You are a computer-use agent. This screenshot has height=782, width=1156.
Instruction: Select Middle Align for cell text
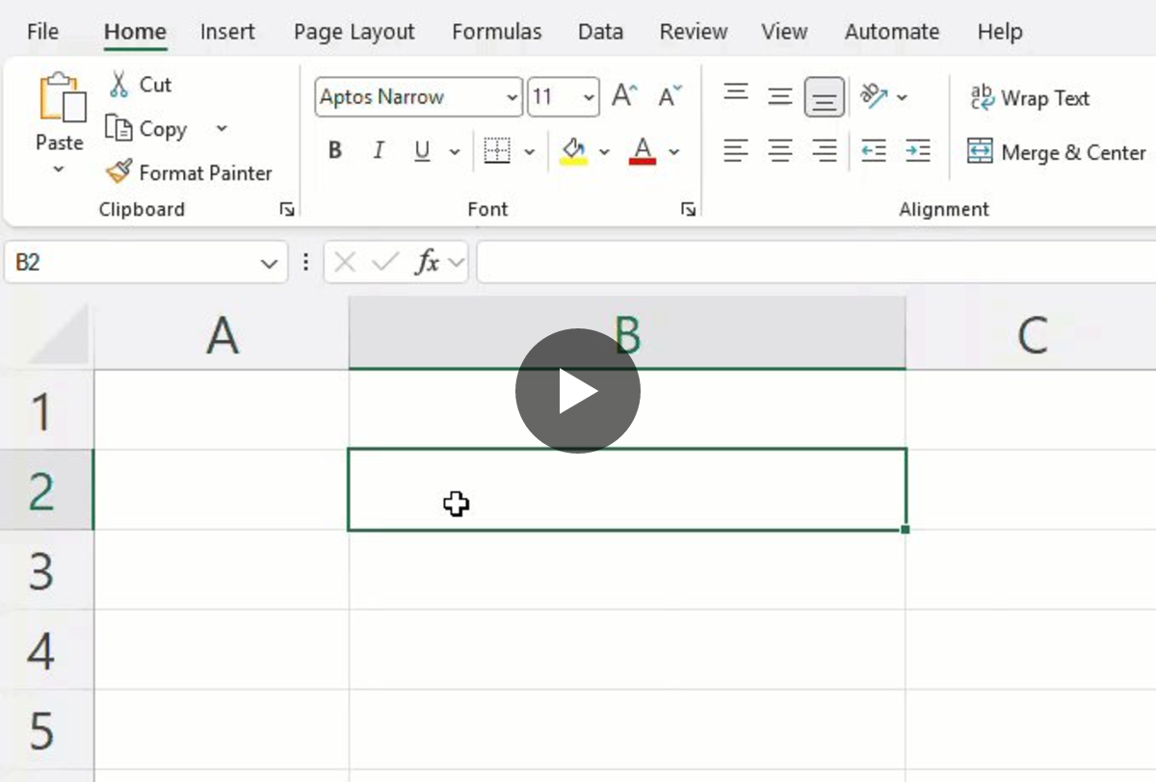point(780,95)
